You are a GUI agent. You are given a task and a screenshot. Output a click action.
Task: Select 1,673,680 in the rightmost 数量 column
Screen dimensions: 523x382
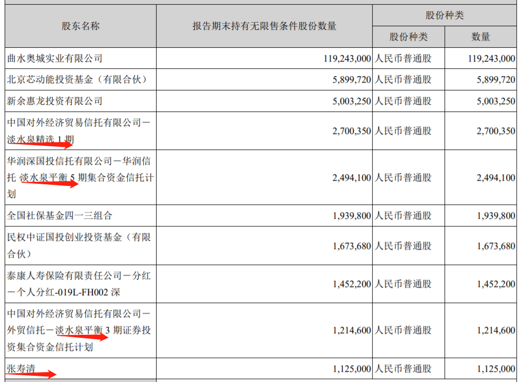coord(496,246)
